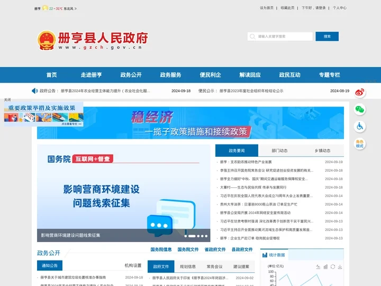This screenshot has width=381, height=286.
Task: Open news 贵州大亨油茶：日灌装8000瓶山茶油
Action: point(259,204)
